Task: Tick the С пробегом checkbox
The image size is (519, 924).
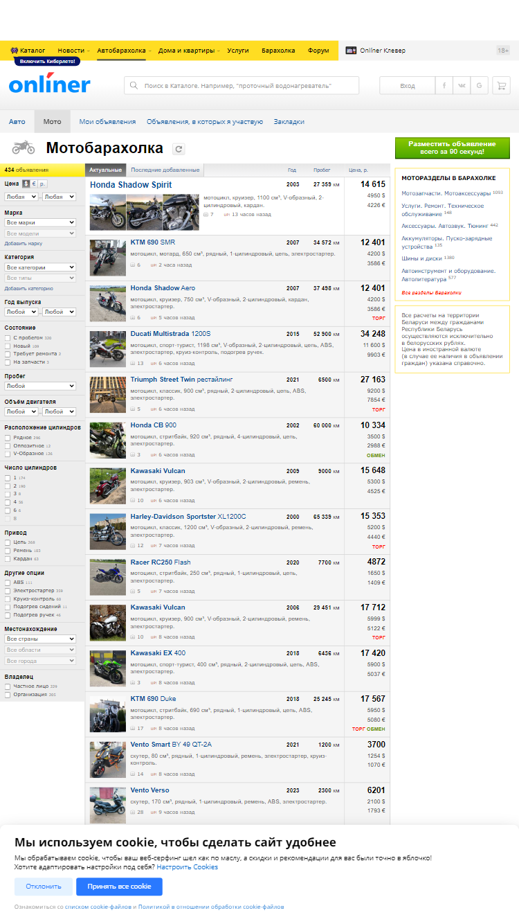Action: (8, 338)
